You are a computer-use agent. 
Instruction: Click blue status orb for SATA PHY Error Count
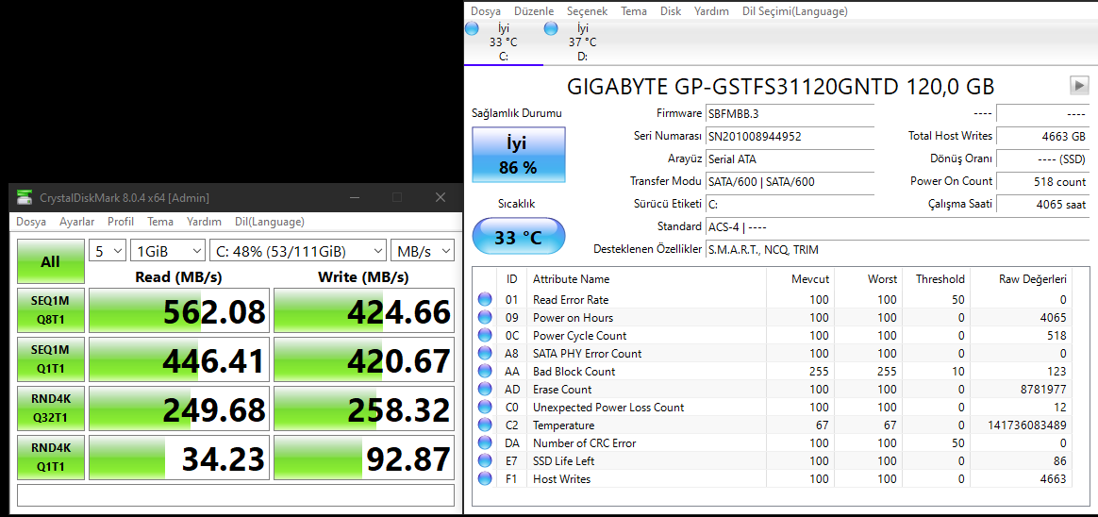[x=485, y=354]
